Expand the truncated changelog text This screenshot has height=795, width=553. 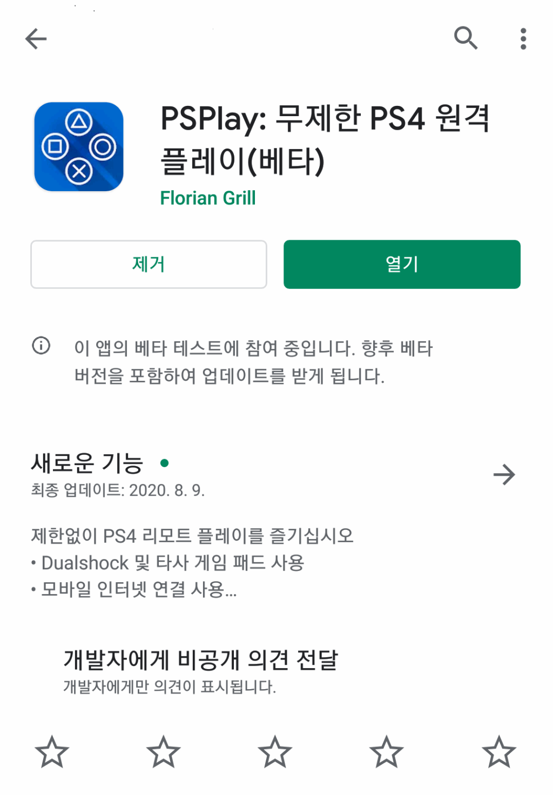(192, 562)
